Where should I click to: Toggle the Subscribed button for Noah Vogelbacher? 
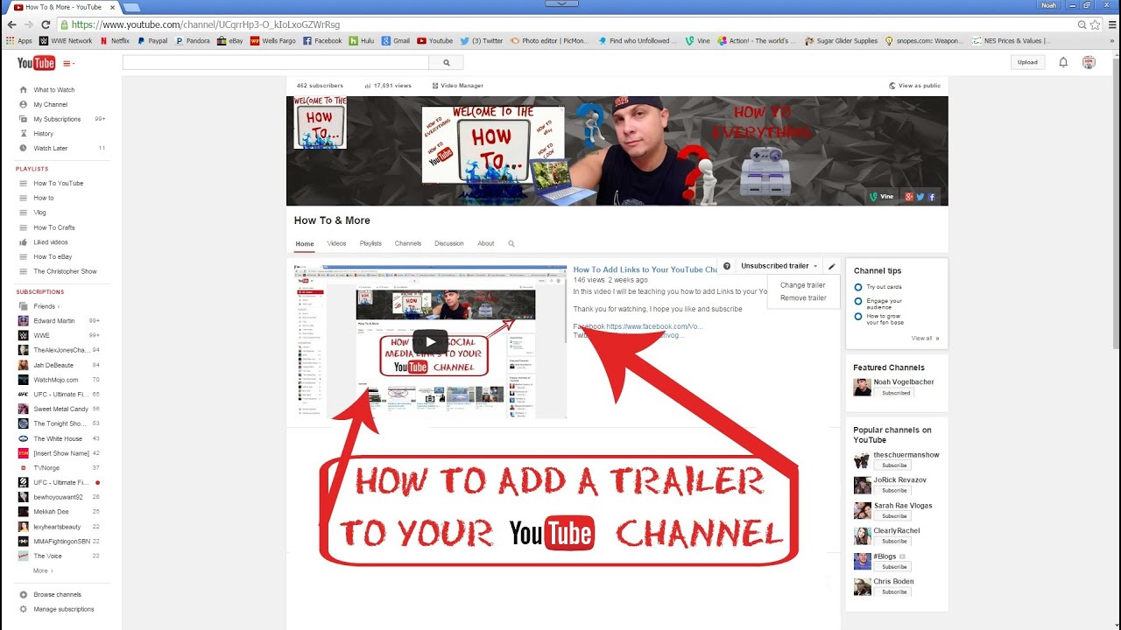(894, 393)
